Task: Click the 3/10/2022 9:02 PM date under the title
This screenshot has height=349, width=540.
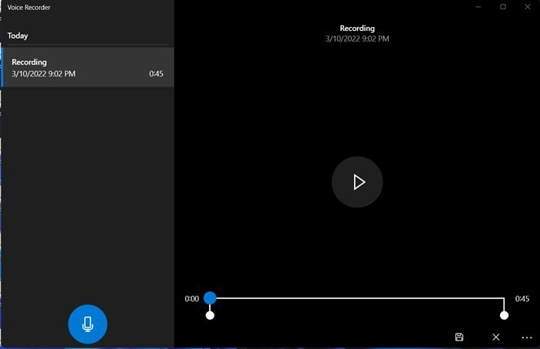Action: click(357, 39)
